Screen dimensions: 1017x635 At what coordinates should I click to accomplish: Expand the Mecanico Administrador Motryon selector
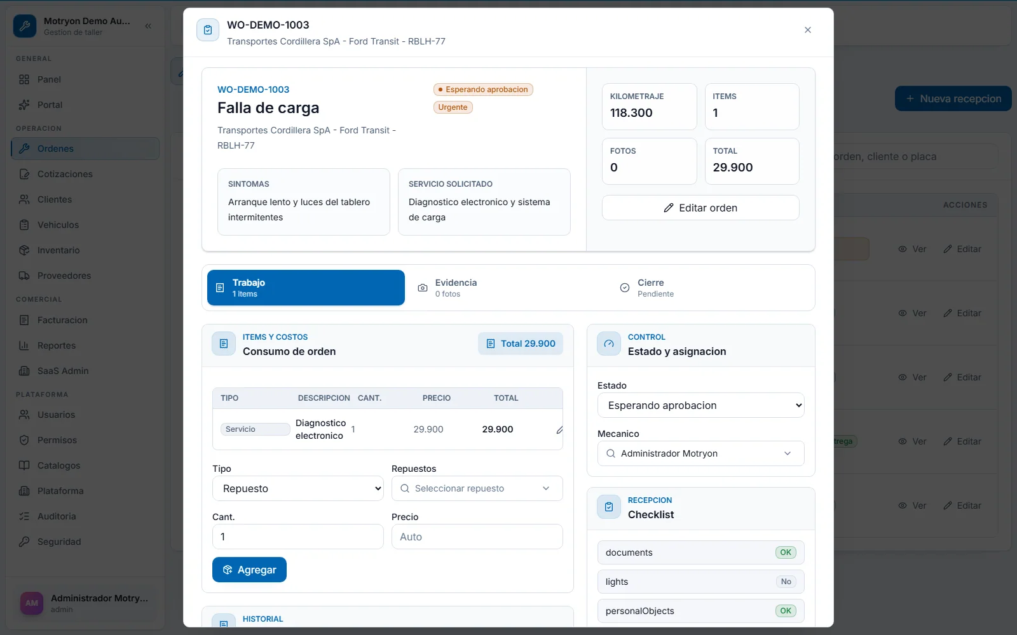click(701, 453)
